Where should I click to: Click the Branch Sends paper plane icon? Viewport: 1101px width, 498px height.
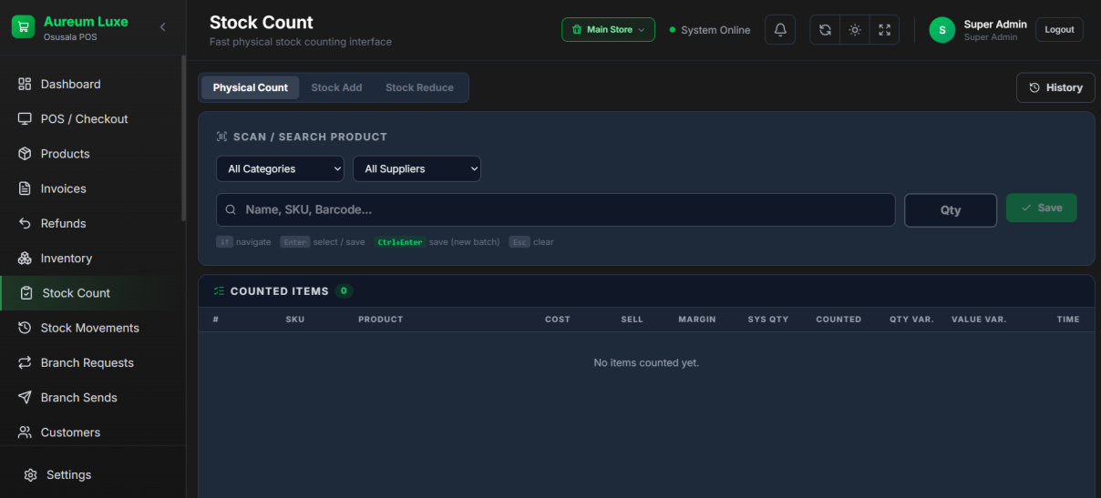(x=25, y=398)
